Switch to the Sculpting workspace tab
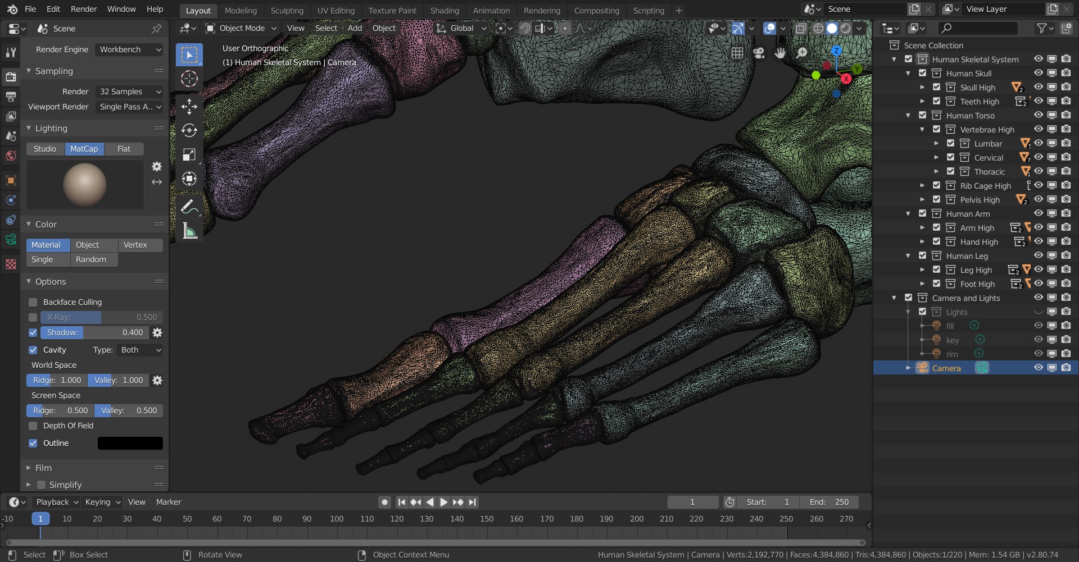The image size is (1079, 562). (287, 10)
